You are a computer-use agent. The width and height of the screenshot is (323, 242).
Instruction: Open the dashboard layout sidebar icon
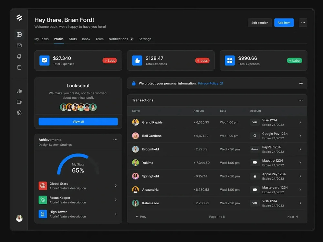[19, 35]
